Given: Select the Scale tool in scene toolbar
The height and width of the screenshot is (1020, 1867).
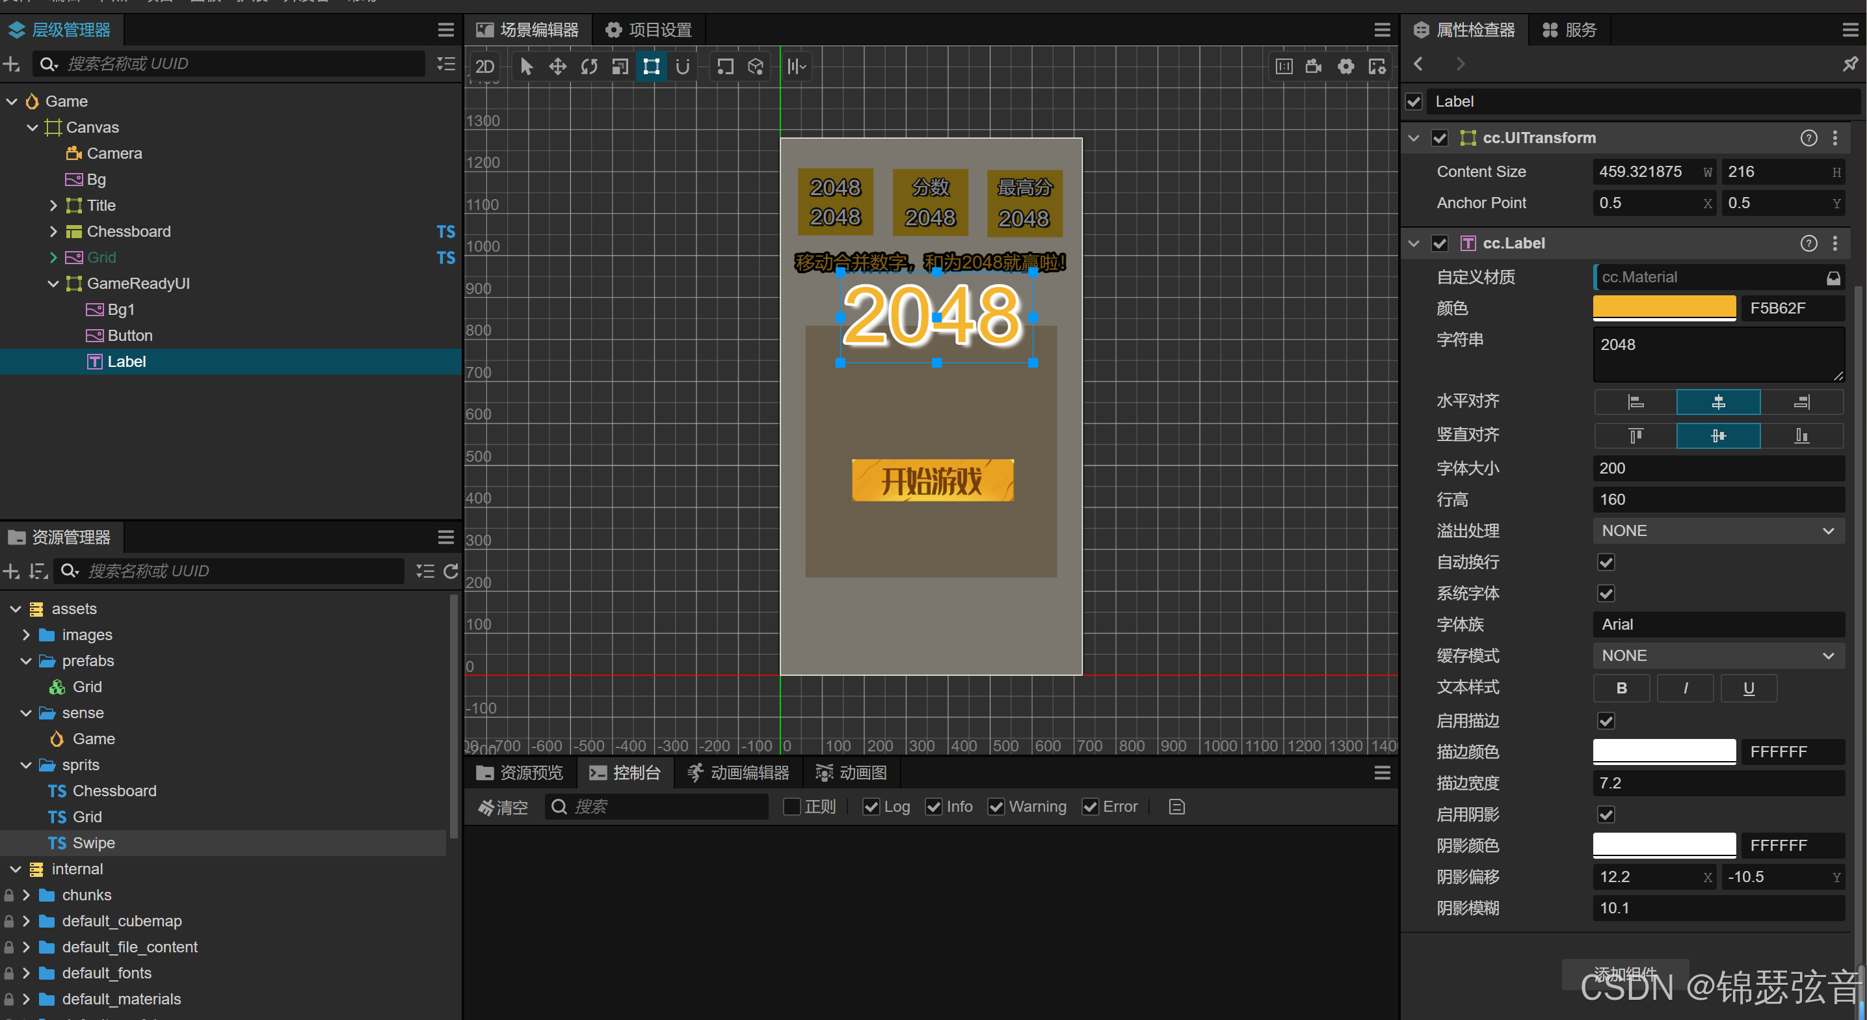Looking at the screenshot, I should point(620,67).
